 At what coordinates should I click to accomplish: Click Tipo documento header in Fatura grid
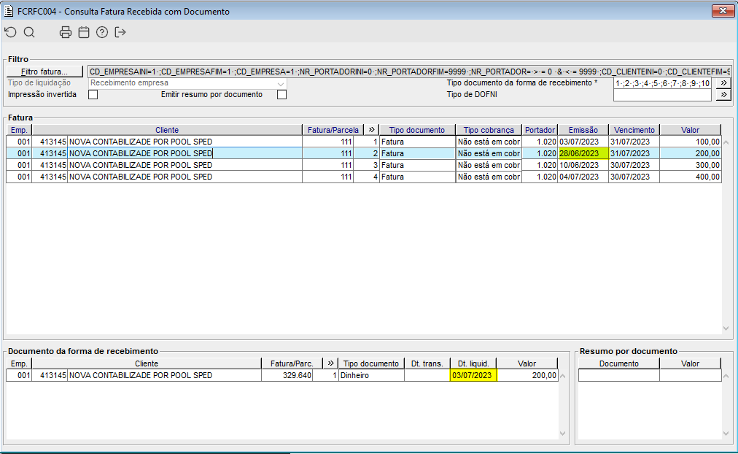point(417,130)
